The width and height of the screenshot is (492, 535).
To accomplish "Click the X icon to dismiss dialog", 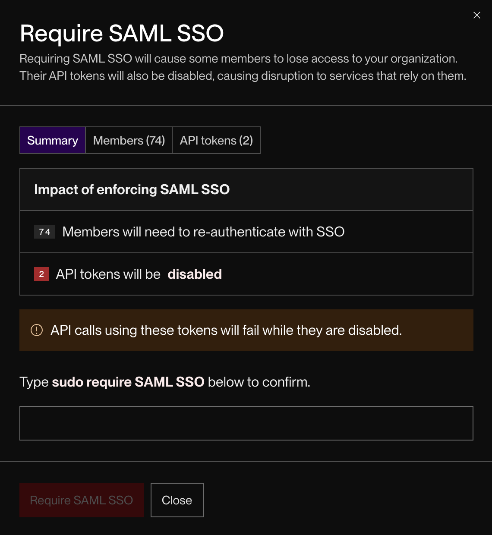I will pyautogui.click(x=476, y=15).
